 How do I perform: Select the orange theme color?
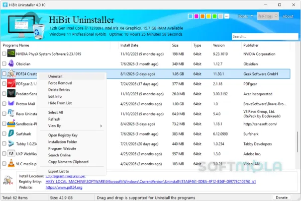[202, 16]
